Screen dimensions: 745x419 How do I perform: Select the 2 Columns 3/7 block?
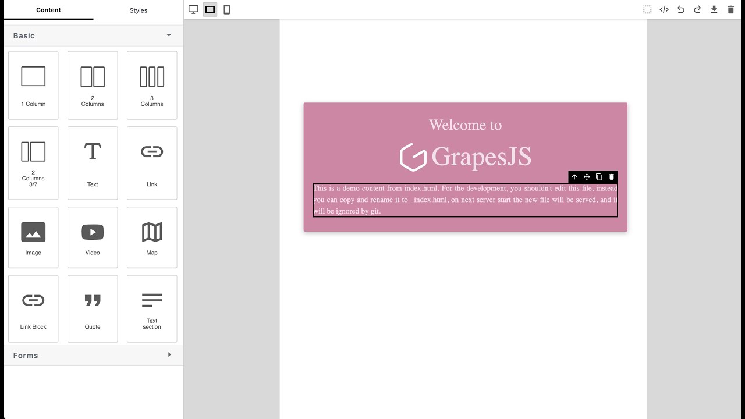click(x=33, y=163)
